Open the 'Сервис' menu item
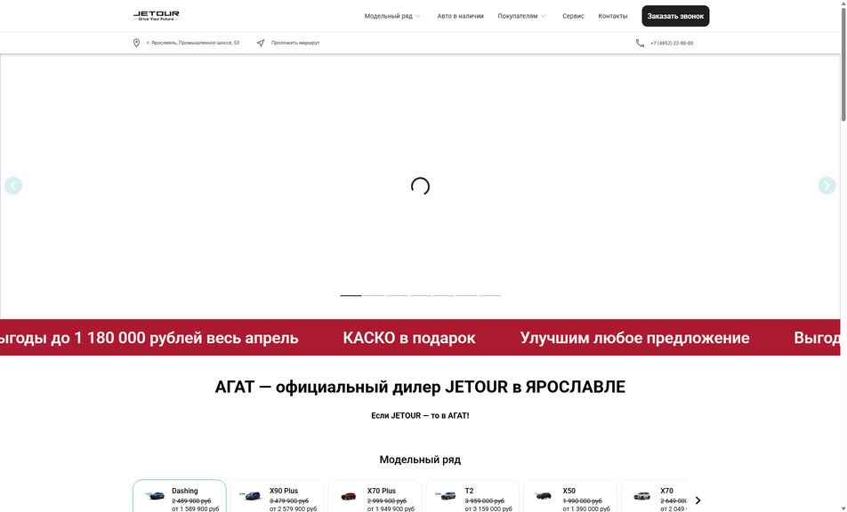This screenshot has height=512, width=847. point(573,16)
